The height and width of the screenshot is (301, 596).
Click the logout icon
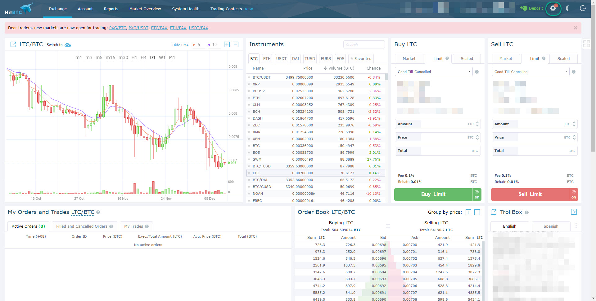583,8
